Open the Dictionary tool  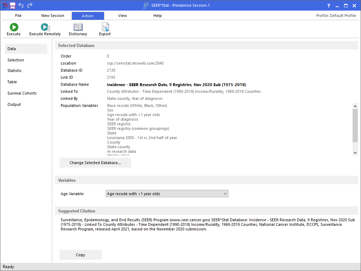pyautogui.click(x=78, y=28)
